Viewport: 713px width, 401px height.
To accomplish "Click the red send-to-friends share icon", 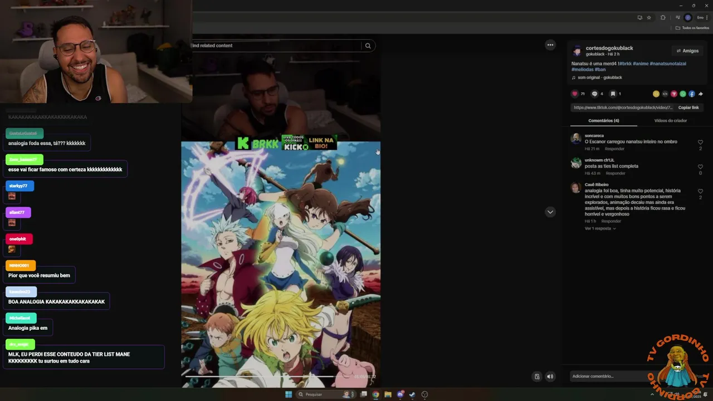I will pos(674,94).
